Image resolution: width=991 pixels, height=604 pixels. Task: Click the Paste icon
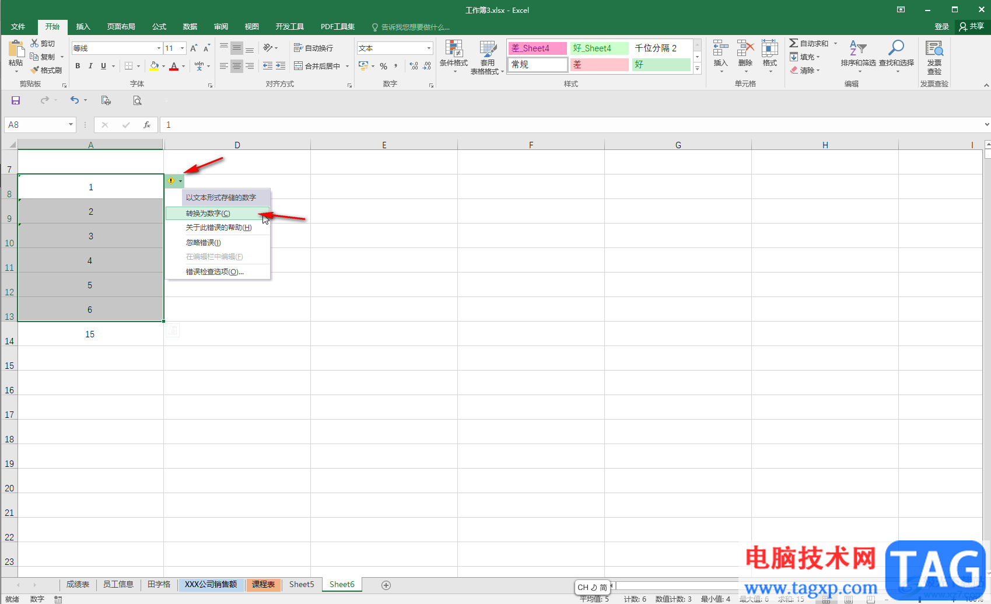tap(16, 50)
